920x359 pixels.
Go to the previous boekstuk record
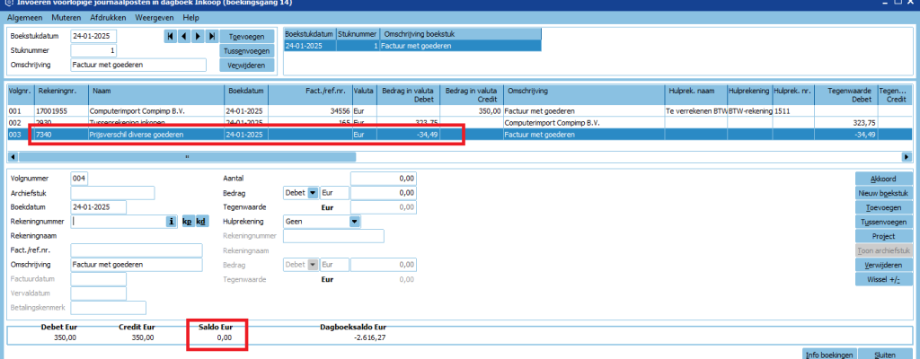click(184, 36)
